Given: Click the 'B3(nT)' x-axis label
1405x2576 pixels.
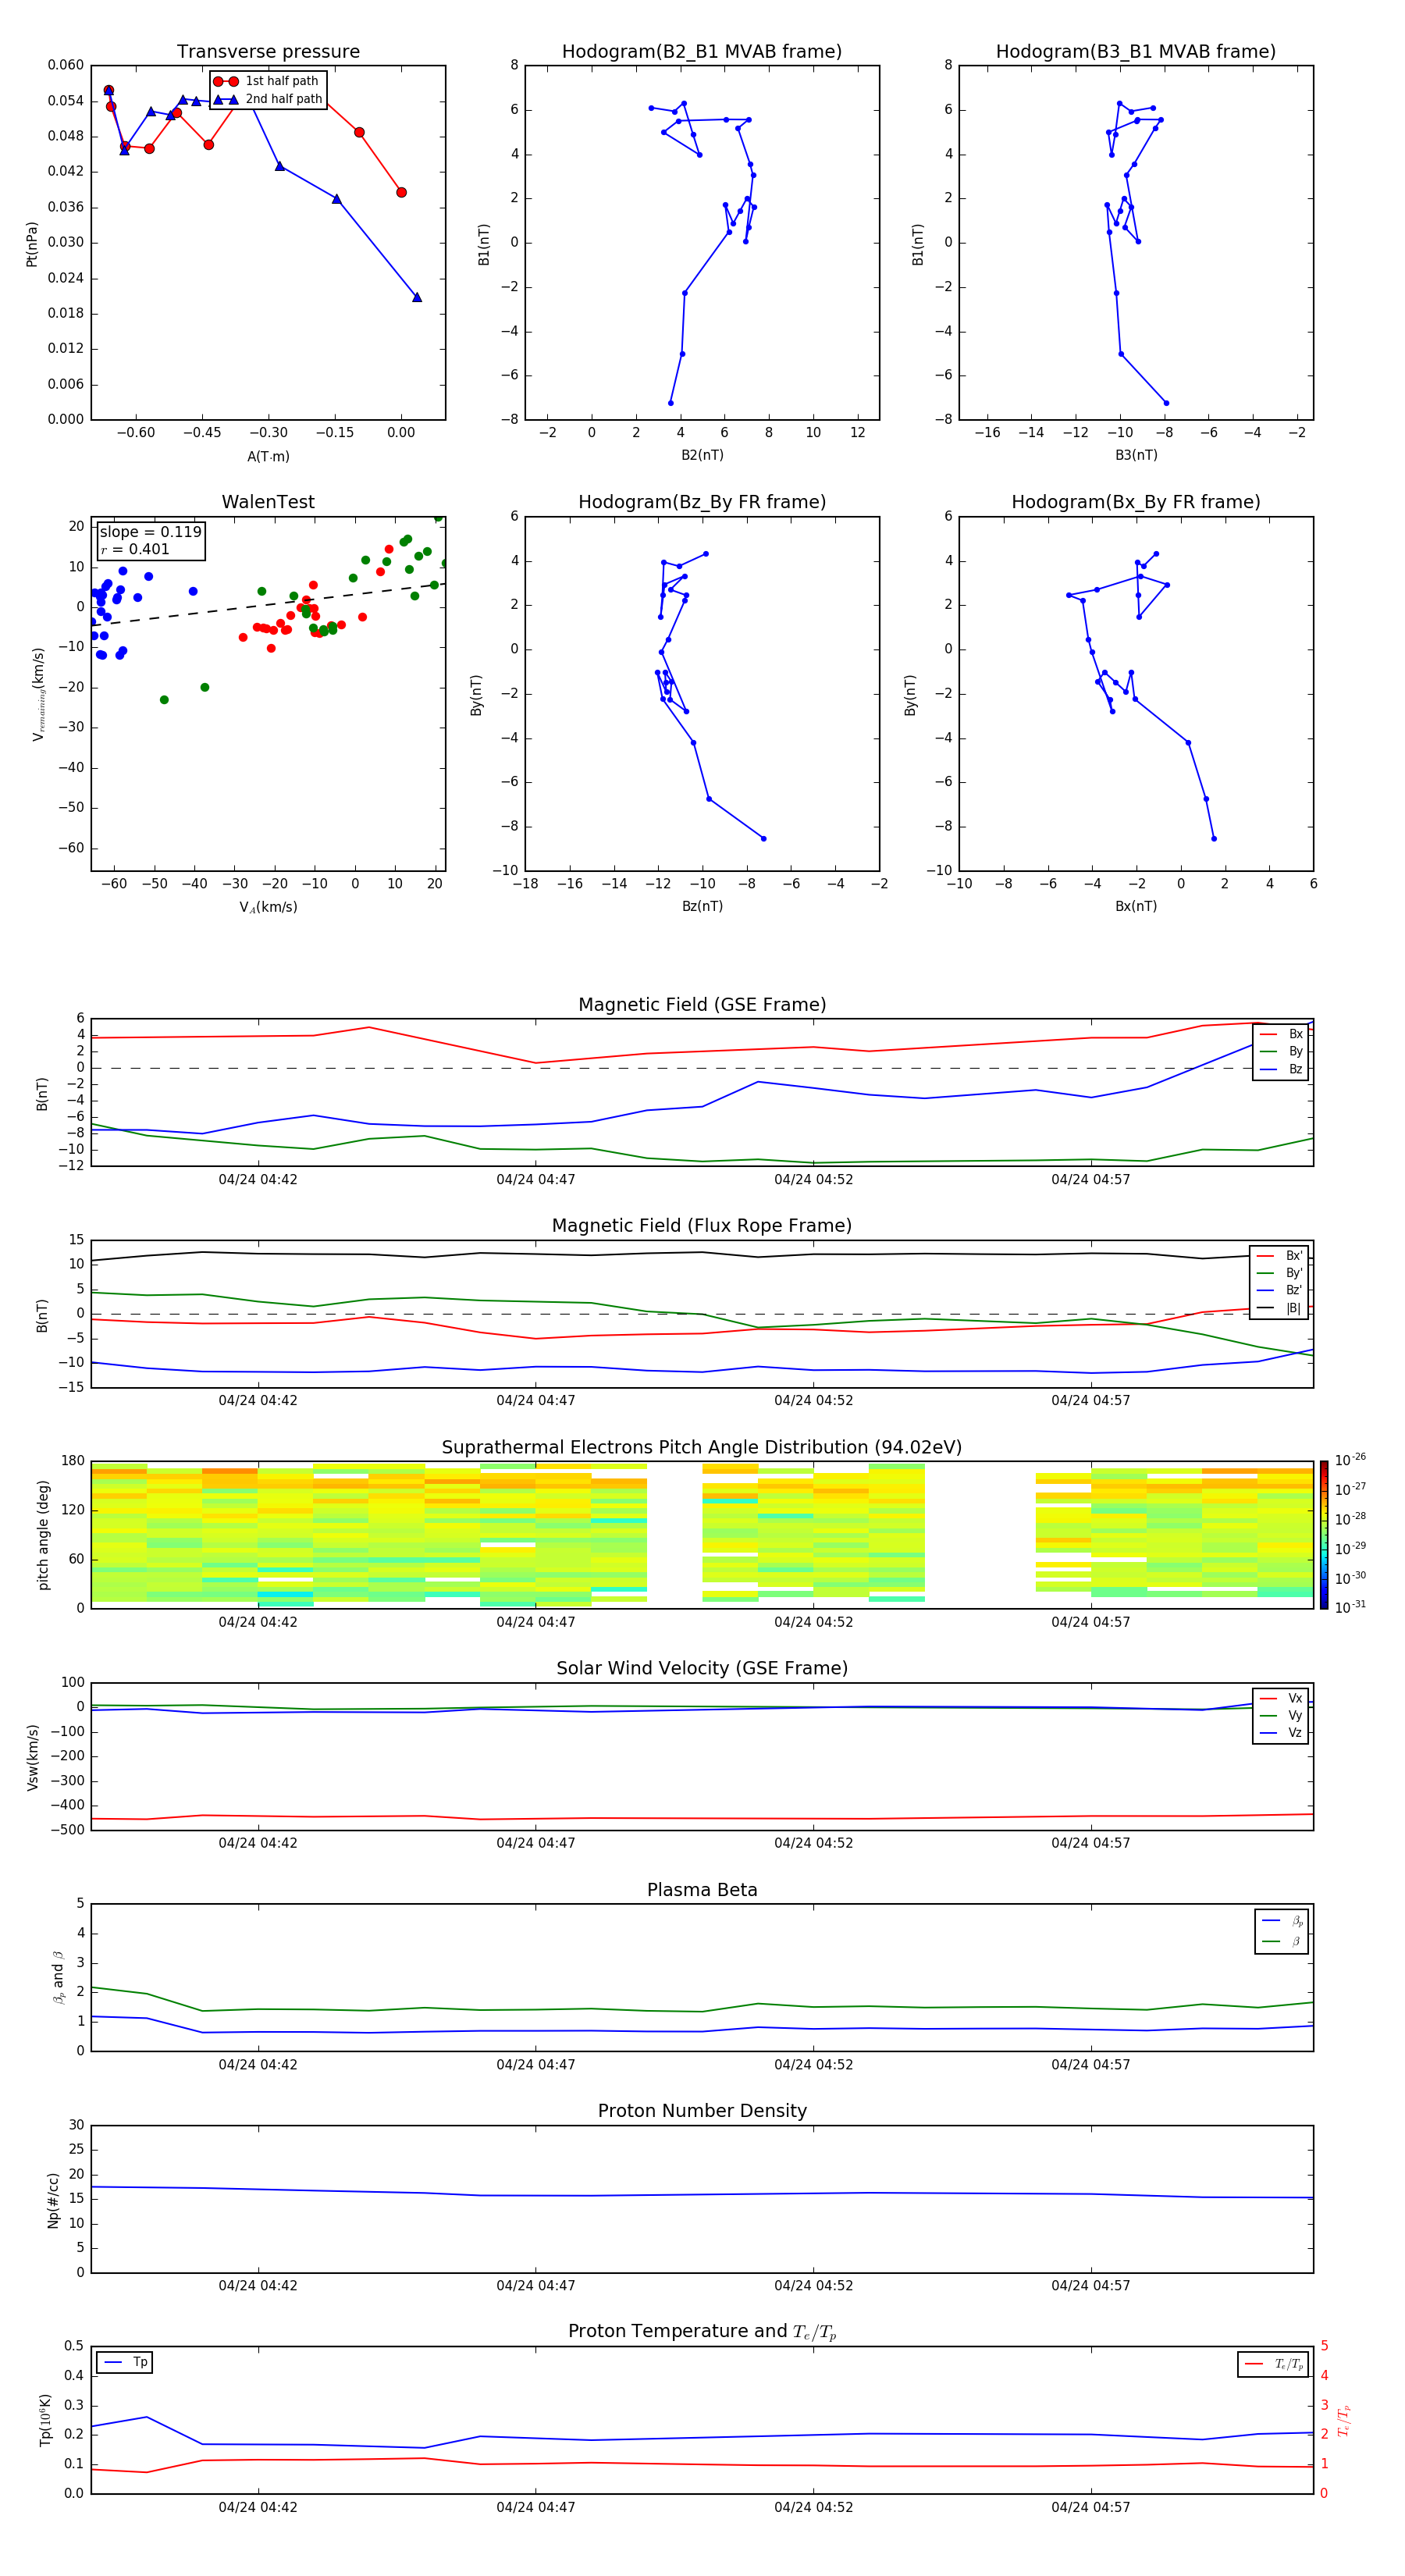Looking at the screenshot, I should click(1136, 456).
